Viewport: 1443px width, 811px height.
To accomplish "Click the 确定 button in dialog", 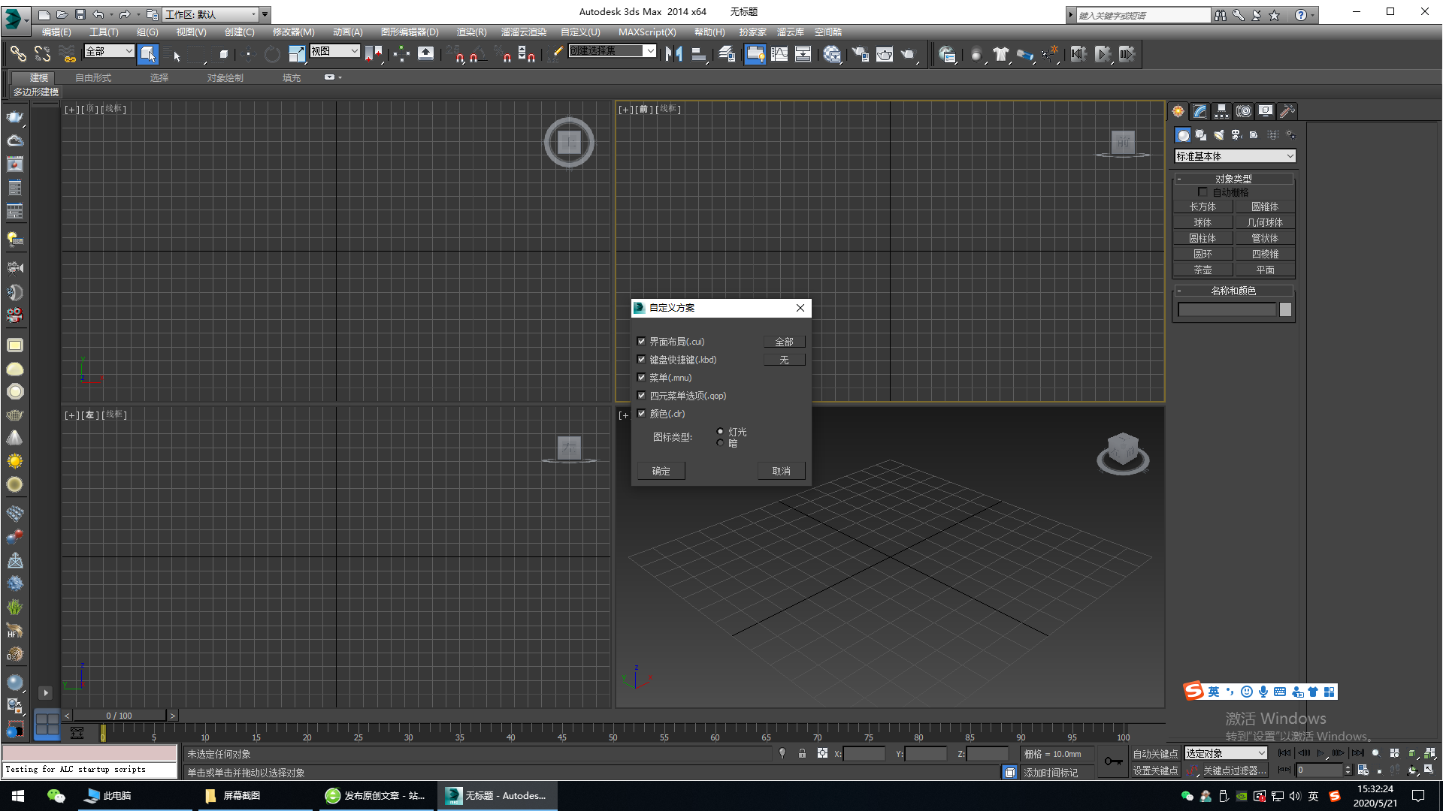I will point(661,471).
